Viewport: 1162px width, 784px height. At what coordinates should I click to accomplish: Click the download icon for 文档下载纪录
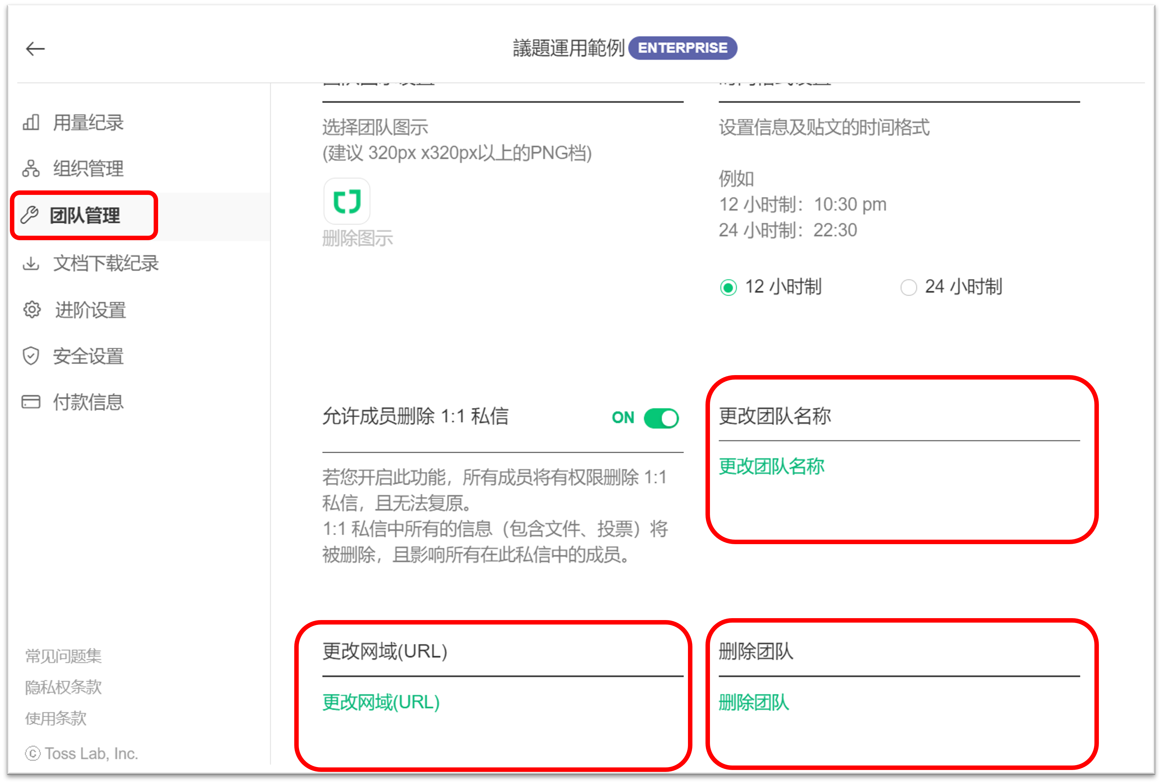click(x=31, y=263)
